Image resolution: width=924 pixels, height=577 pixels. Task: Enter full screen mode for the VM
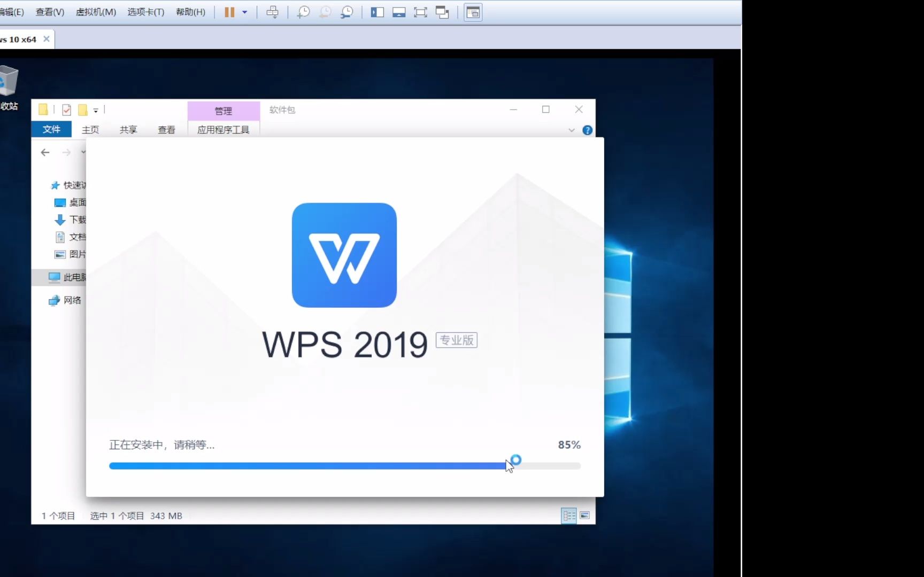click(420, 12)
